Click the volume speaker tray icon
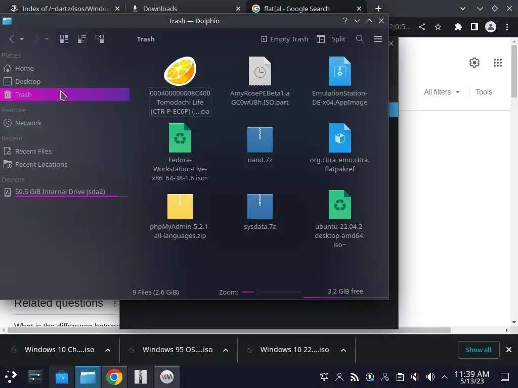 [x=430, y=377]
